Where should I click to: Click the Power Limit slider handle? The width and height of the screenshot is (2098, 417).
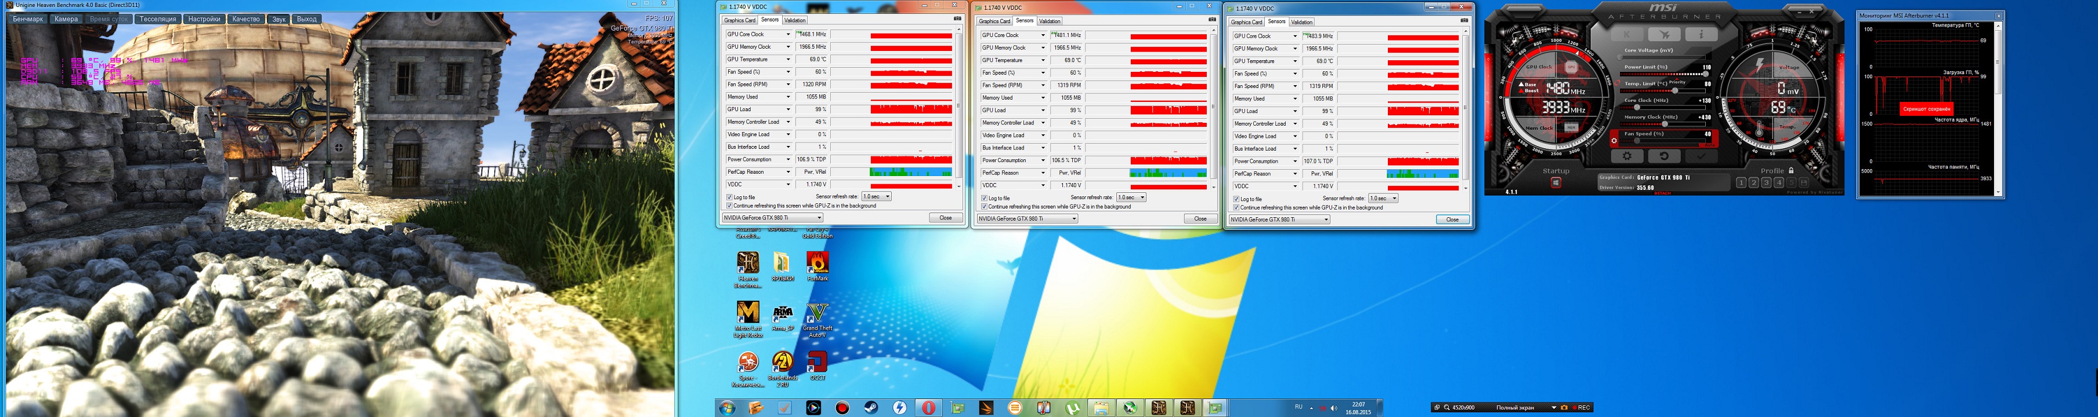(x=1705, y=73)
